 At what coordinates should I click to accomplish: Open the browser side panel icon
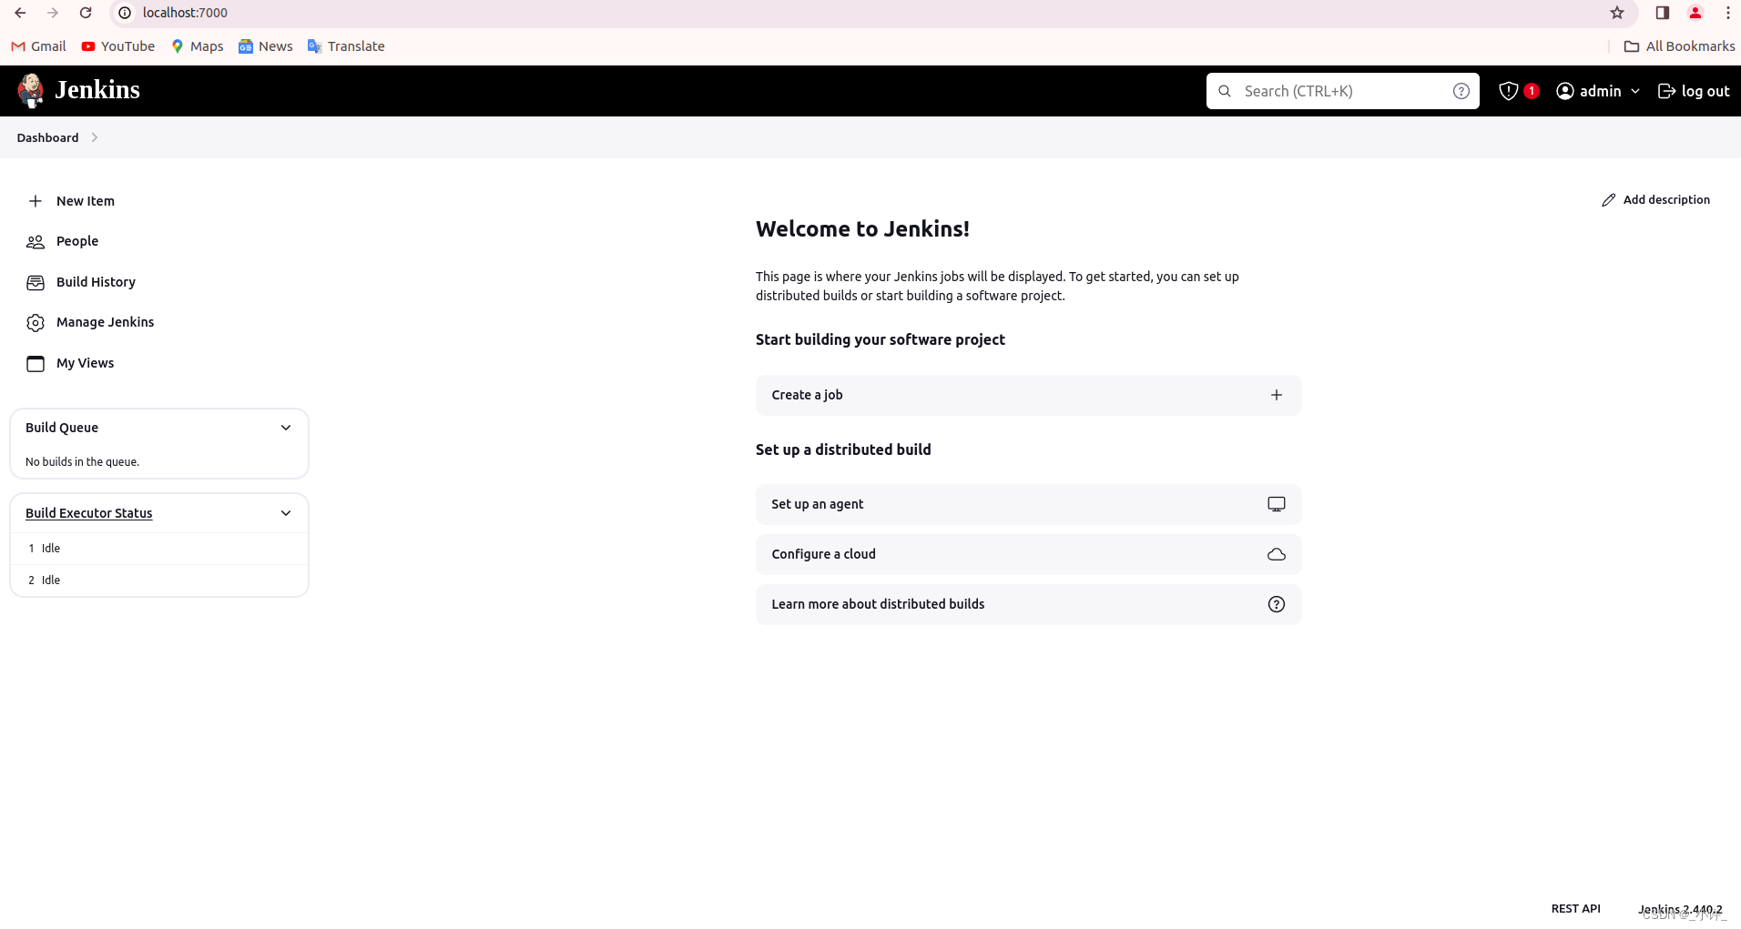(1662, 13)
